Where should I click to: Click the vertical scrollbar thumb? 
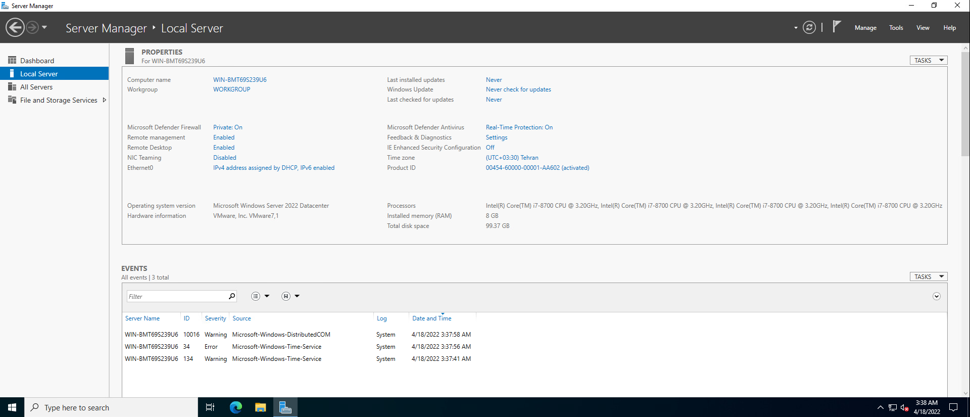coord(965,104)
